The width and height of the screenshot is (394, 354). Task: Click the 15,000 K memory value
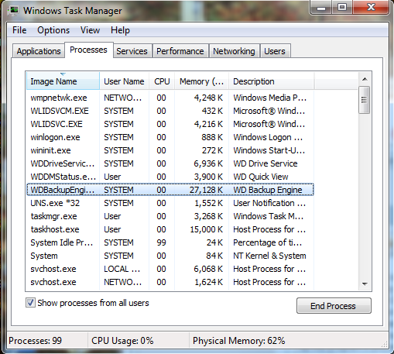point(206,229)
